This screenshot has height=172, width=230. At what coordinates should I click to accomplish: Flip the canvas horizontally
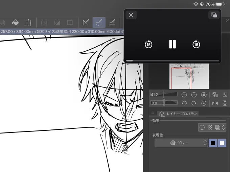[215, 103]
